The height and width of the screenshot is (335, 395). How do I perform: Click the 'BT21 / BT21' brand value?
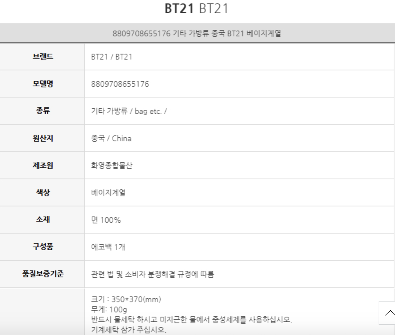pyautogui.click(x=111, y=57)
